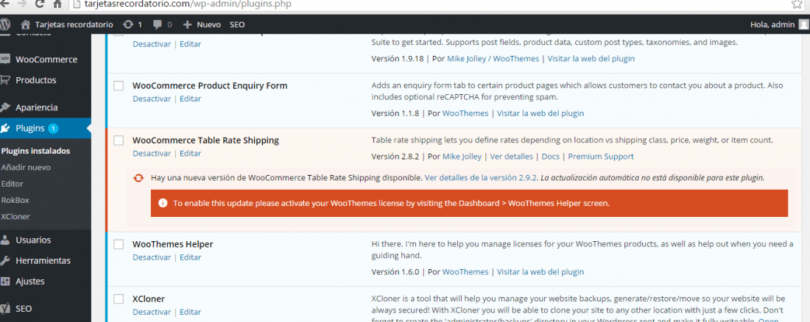Select the WooThemes Helper checkbox
This screenshot has height=322, width=810.
[119, 244]
